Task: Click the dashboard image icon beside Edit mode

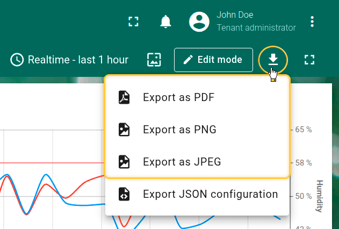Action: point(154,60)
